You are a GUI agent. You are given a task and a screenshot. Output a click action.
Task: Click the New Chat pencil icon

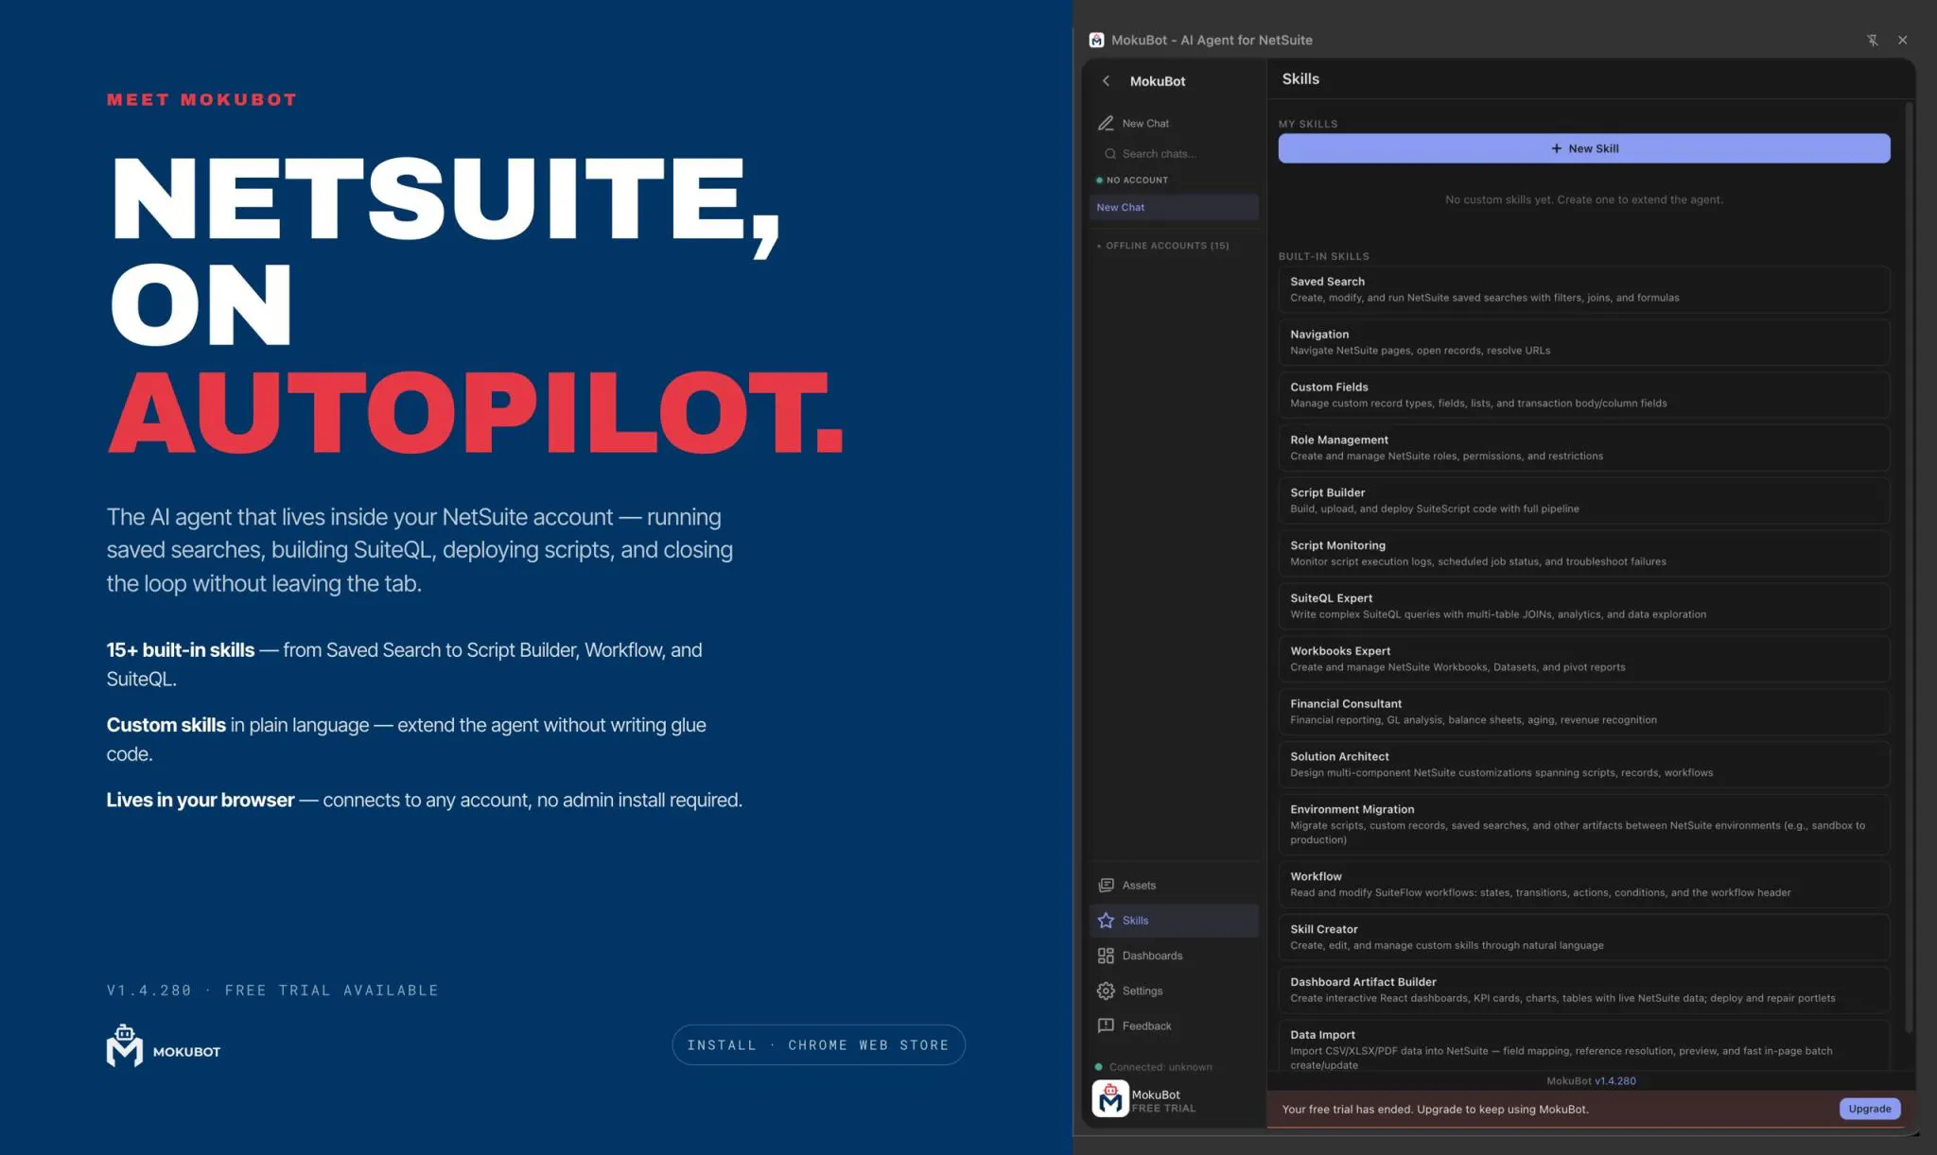click(1106, 124)
